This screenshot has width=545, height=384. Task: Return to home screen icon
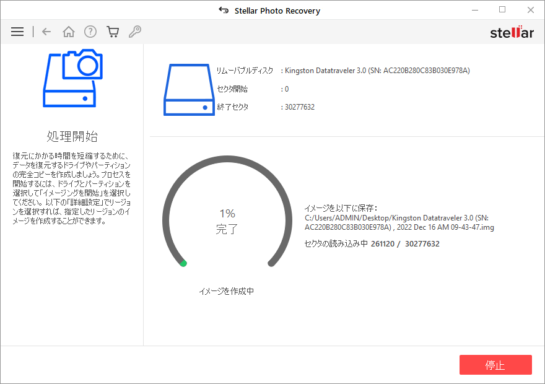(x=69, y=32)
